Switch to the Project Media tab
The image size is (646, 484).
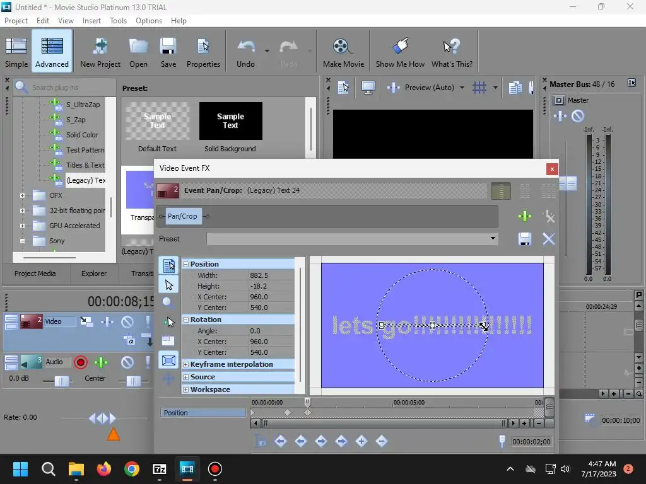(x=35, y=274)
